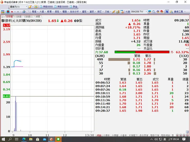Open the 技術分析 dropdown menu
The height and width of the screenshot is (142, 190).
tap(75, 12)
